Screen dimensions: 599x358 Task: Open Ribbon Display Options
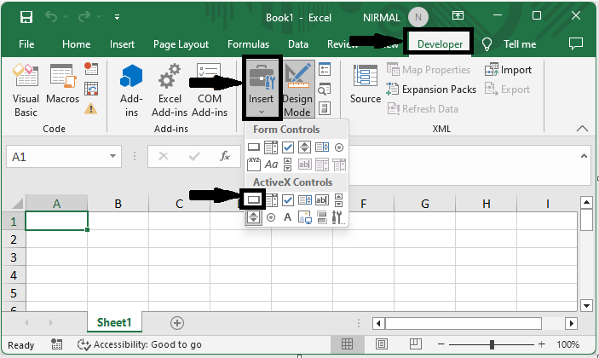[x=458, y=15]
